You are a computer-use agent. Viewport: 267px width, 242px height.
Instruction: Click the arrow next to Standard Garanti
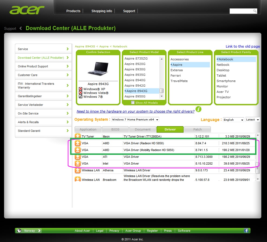tap(68, 131)
